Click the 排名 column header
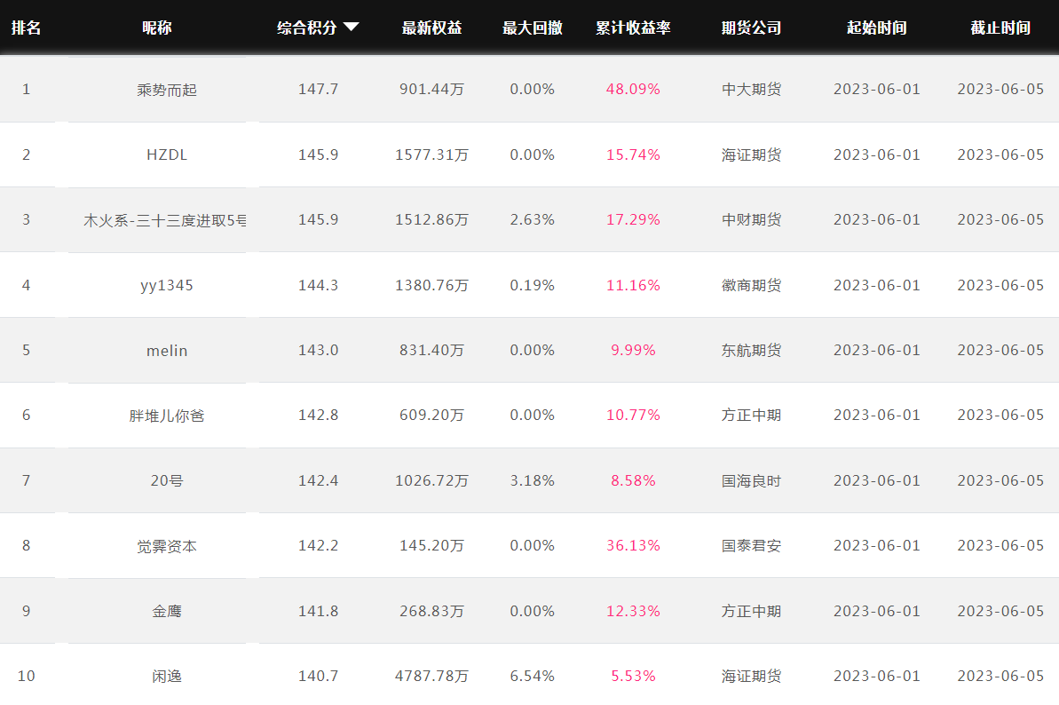Viewport: 1059px width, 705px height. pos(27,28)
